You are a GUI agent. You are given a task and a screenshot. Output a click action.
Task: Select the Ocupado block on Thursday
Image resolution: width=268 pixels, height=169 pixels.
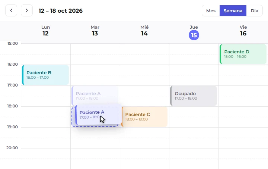194,96
